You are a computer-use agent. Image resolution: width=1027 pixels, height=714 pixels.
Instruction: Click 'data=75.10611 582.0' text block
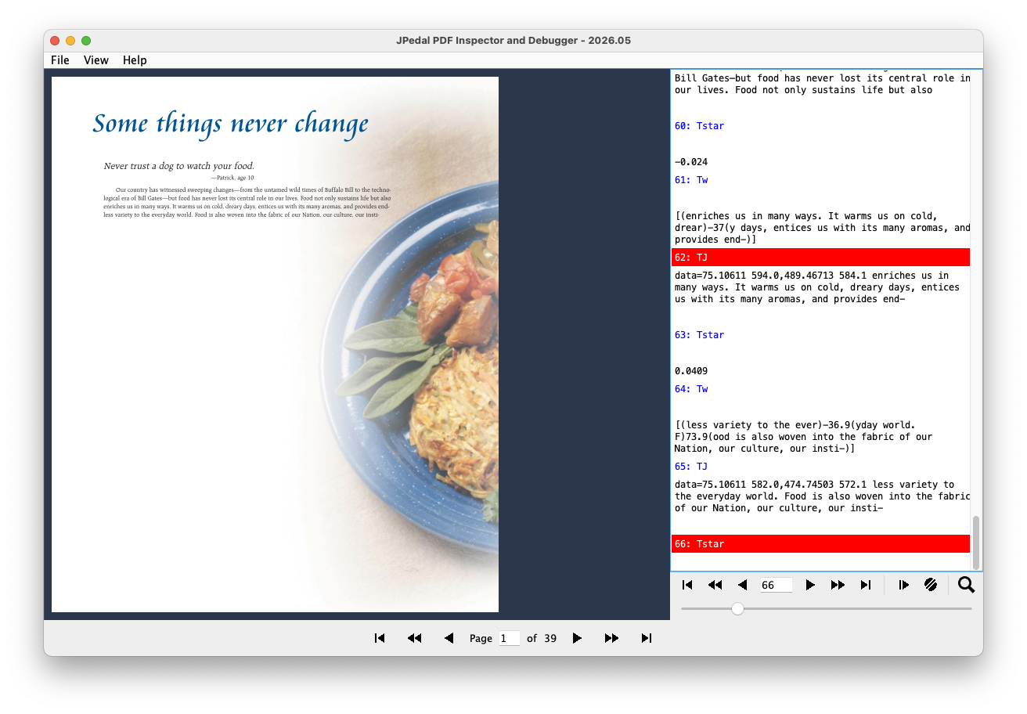coord(822,496)
